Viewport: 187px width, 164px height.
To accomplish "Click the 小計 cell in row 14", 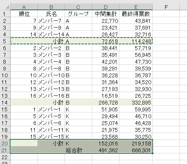I will (x=51, y=103).
